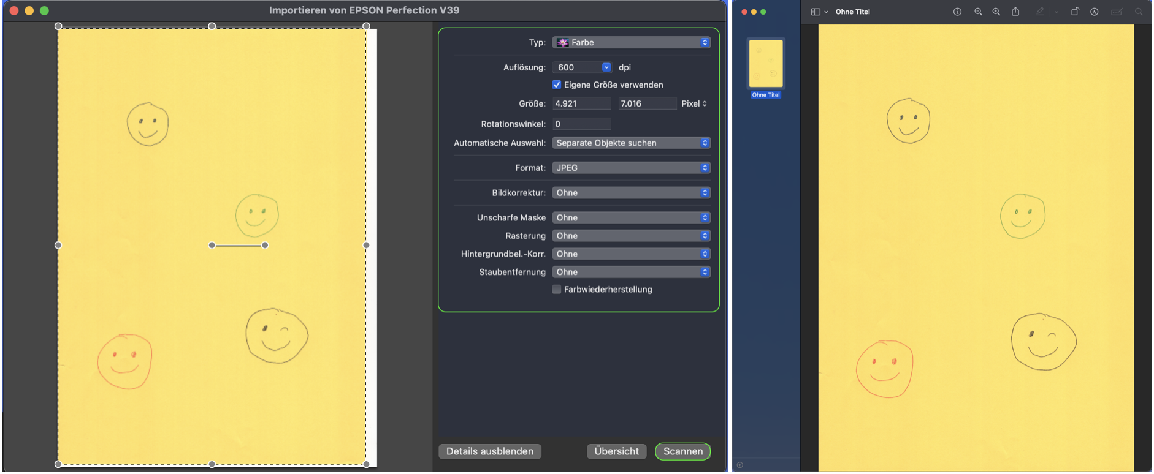
Task: Click the Übersicht button
Action: coord(617,451)
